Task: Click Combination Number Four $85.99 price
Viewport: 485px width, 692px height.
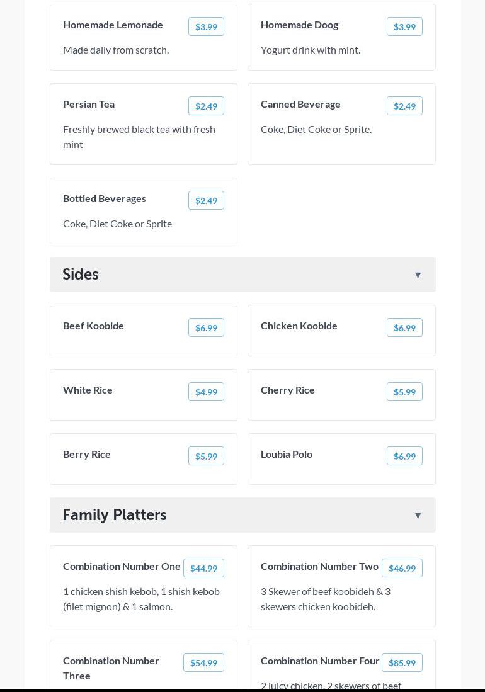Action: point(402,662)
